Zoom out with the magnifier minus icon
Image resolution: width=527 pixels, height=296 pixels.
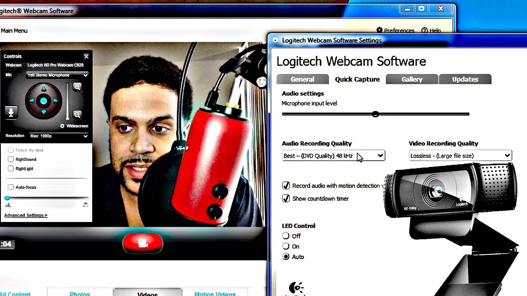click(77, 115)
